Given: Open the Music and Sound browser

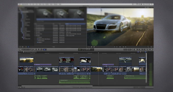Looking at the screenshot, I should coord(138,49).
